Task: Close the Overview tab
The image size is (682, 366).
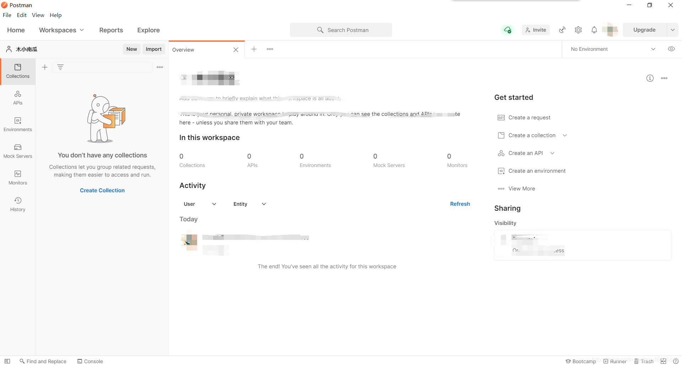Action: 236,50
